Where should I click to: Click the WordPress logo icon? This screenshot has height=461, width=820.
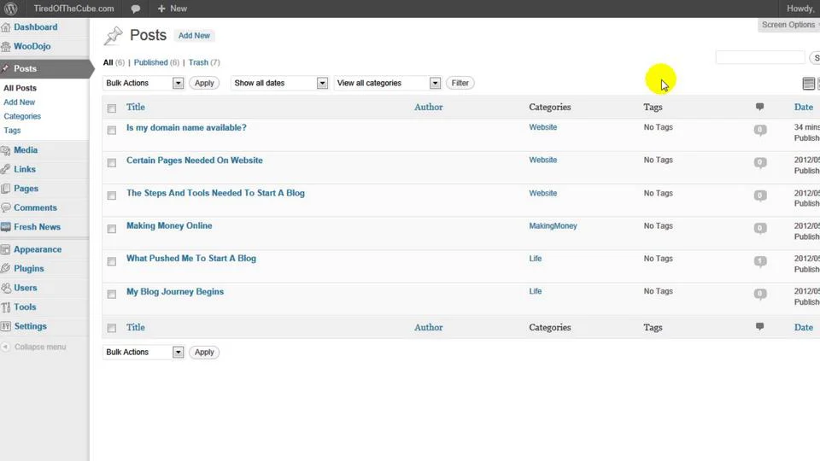pos(10,9)
